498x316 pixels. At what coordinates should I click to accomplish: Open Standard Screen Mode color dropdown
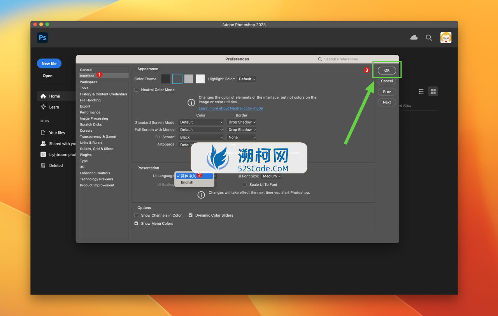point(201,122)
